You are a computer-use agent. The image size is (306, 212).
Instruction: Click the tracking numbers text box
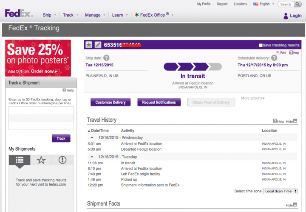(x=41, y=118)
